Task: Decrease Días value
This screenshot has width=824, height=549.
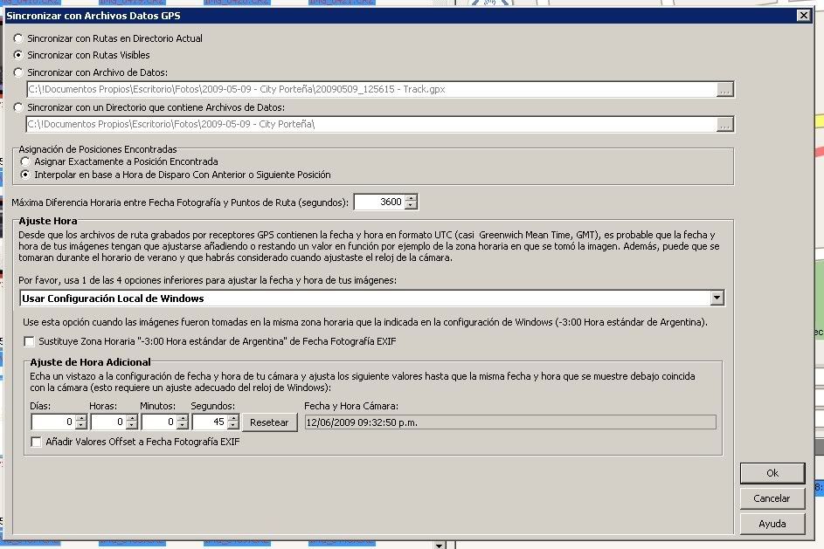Action: point(81,426)
